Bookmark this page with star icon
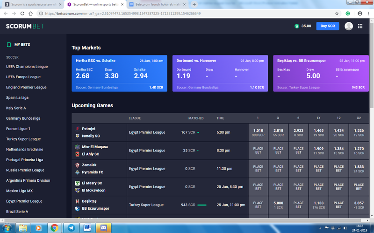This screenshot has height=233, width=374. [337, 14]
